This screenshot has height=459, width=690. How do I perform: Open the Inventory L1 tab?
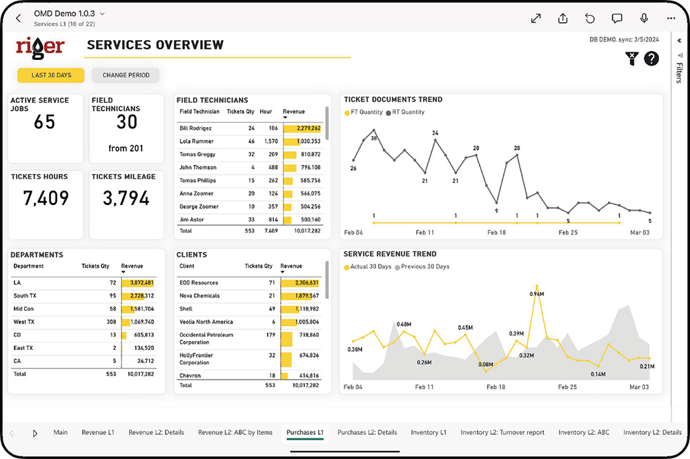click(428, 433)
